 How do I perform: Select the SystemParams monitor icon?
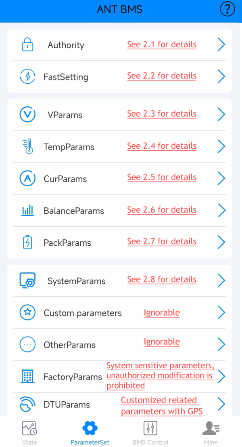click(x=27, y=280)
